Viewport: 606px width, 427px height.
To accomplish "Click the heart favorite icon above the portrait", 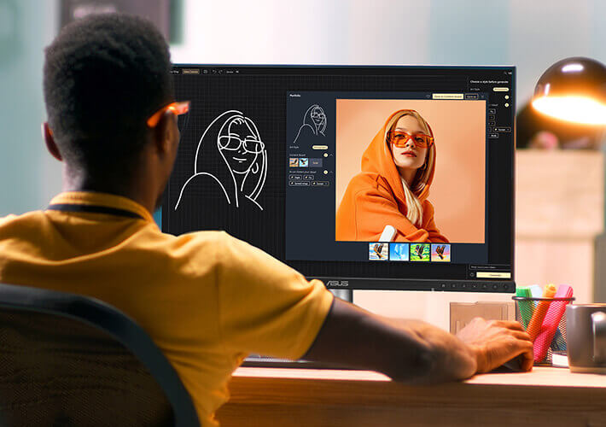I will tap(428, 97).
